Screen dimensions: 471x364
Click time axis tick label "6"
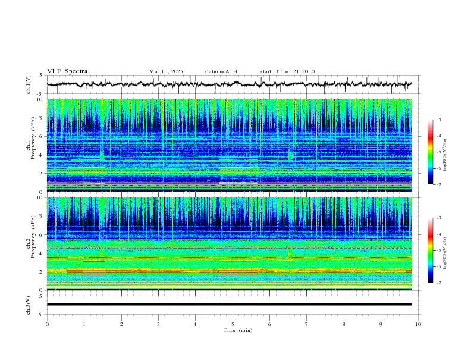(x=269, y=324)
